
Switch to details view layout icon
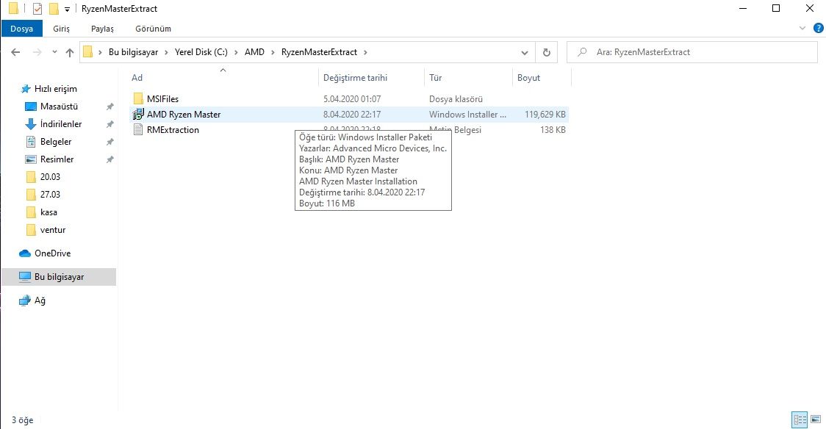click(800, 419)
